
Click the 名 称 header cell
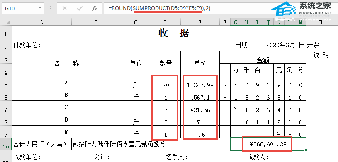pyautogui.click(x=66, y=63)
